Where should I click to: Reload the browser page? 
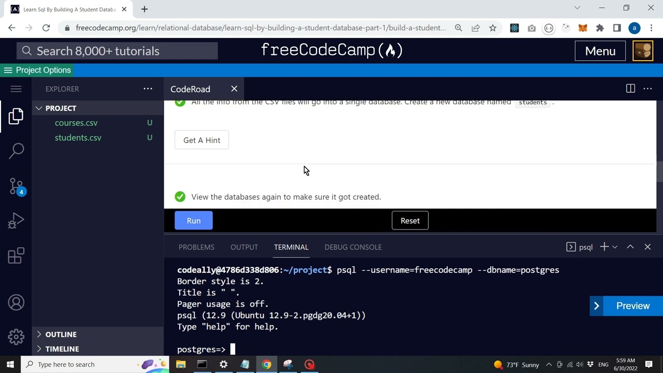[46, 28]
